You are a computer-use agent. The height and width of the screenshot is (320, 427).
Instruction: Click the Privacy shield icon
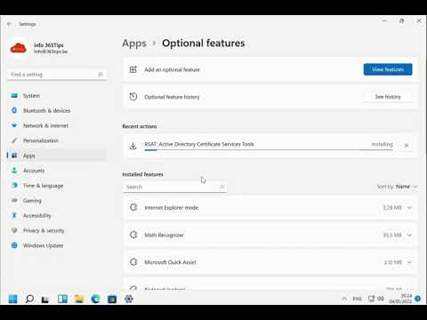tap(14, 230)
